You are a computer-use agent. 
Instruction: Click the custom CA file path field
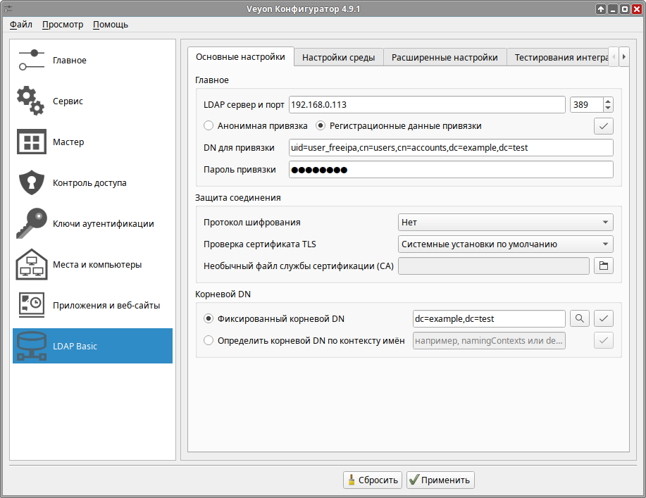[494, 266]
